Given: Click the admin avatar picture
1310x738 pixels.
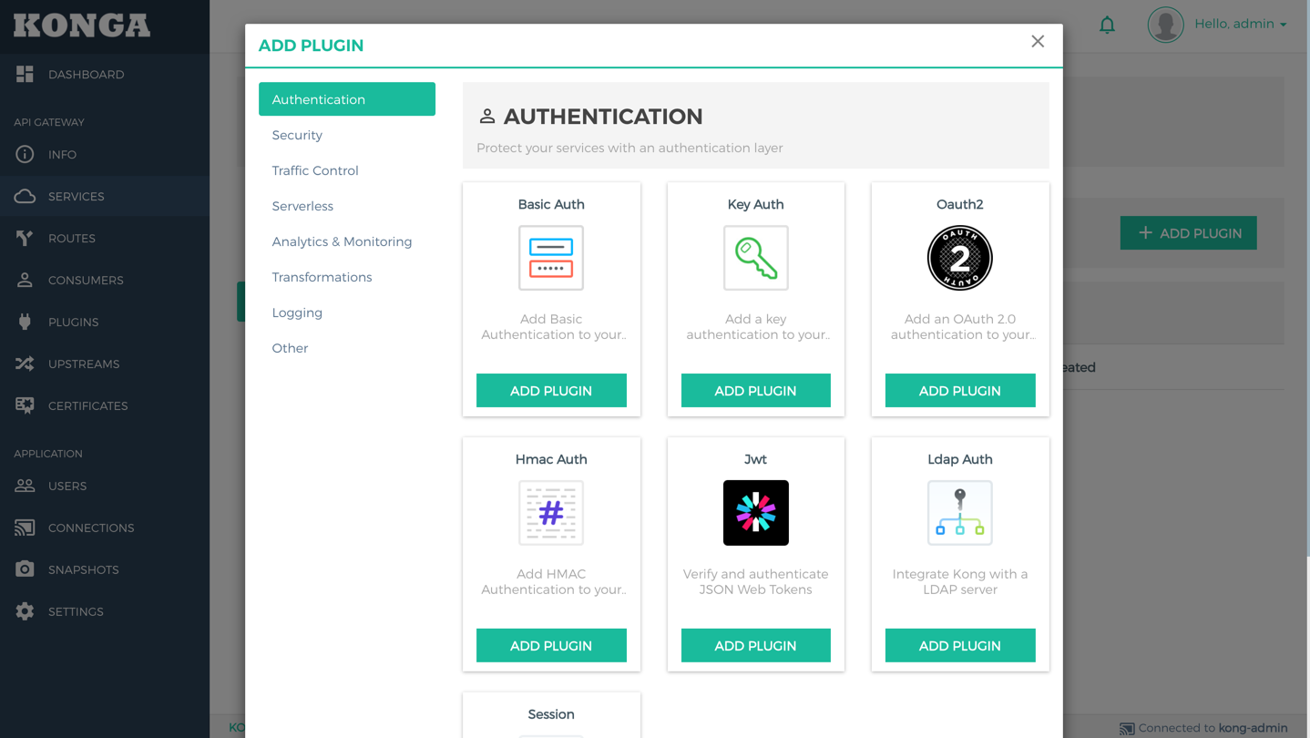Looking at the screenshot, I should [x=1165, y=25].
